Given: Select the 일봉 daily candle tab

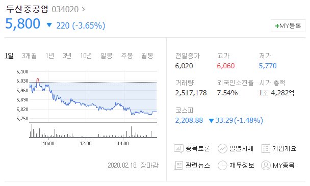Looking at the screenshot, I should pyautogui.click(x=107, y=56).
